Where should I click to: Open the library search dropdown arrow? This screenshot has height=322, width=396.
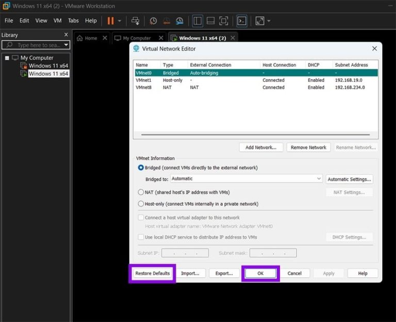(66, 45)
